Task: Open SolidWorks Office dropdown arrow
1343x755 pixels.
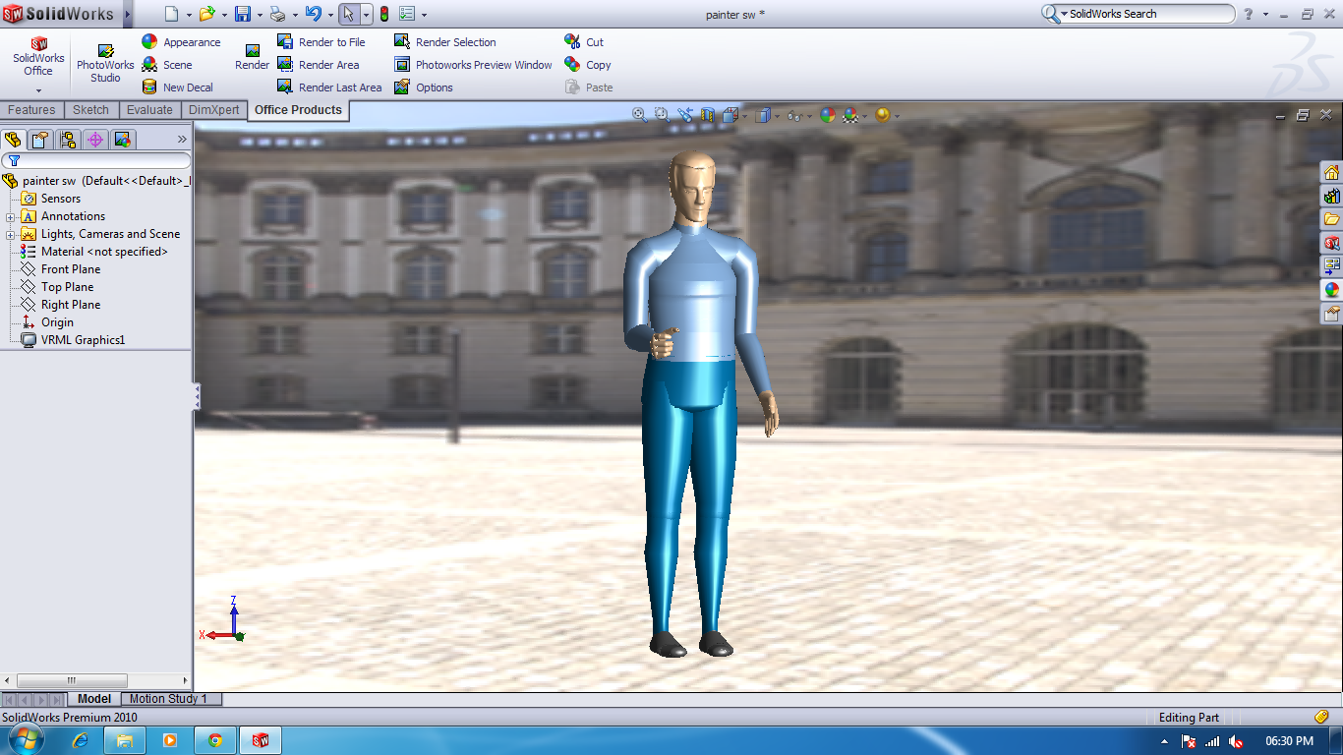Action: point(38,89)
